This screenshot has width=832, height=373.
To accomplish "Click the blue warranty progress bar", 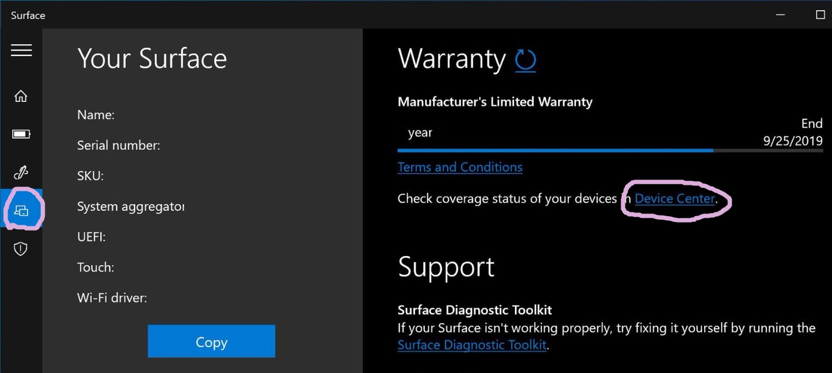I will coord(555,150).
